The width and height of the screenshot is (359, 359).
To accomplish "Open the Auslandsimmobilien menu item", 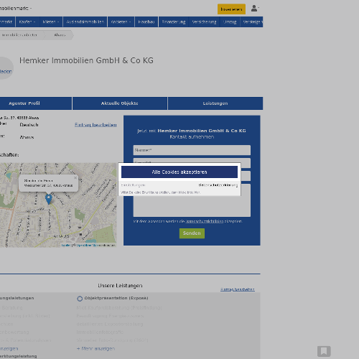I will pos(85,22).
